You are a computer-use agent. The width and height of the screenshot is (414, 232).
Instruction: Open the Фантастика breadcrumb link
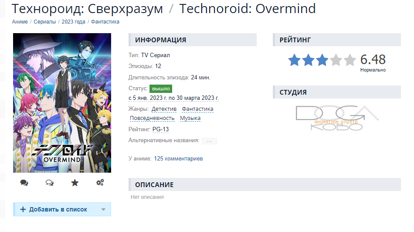105,22
